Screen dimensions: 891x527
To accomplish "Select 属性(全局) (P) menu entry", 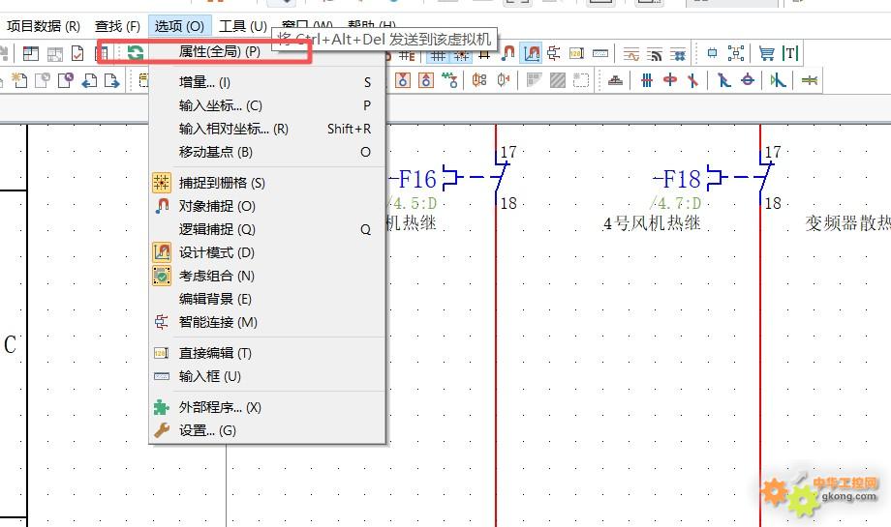I will point(220,51).
